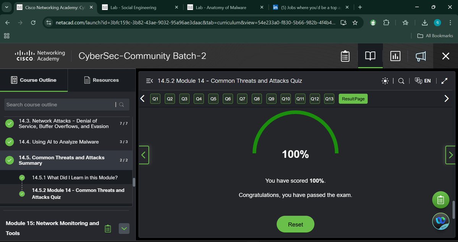
Task: View the grades bar chart panel
Action: [395, 56]
